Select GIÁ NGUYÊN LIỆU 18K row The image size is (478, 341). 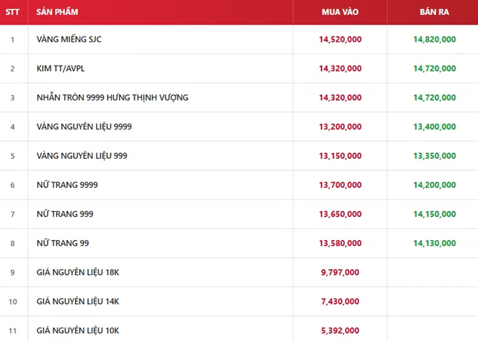(x=239, y=272)
